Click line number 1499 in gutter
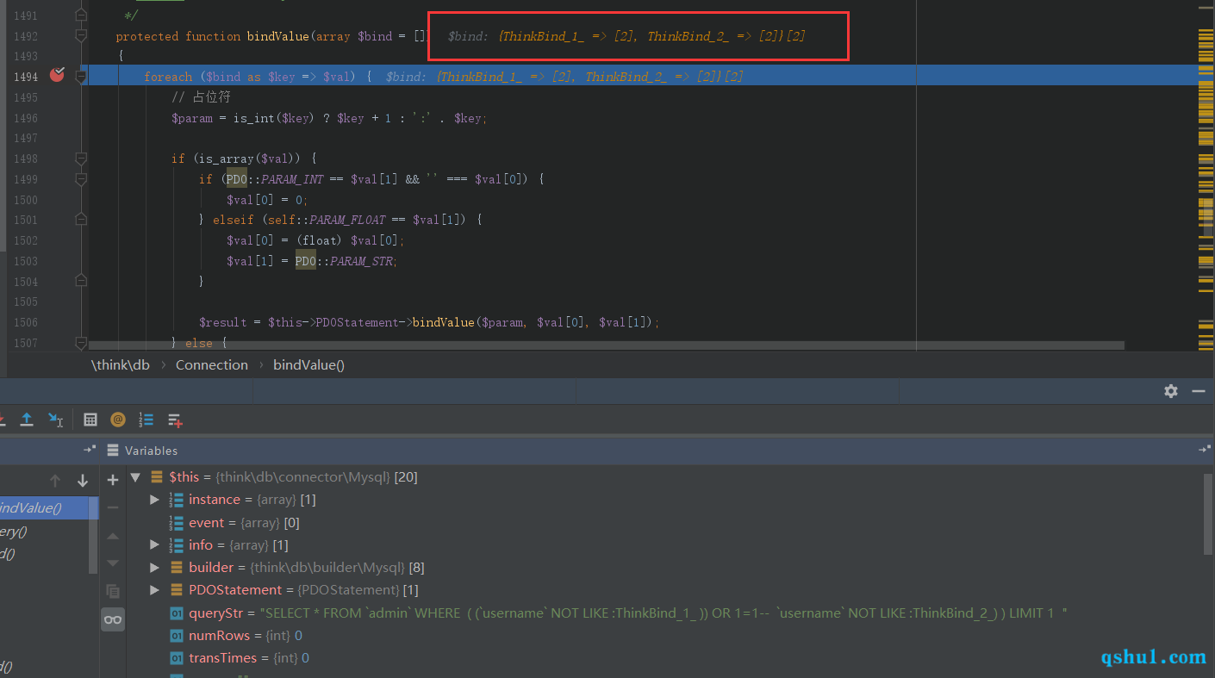The height and width of the screenshot is (678, 1215). (26, 179)
